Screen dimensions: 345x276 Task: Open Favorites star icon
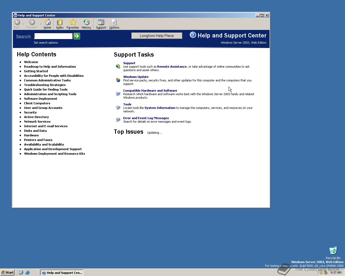pos(73,22)
